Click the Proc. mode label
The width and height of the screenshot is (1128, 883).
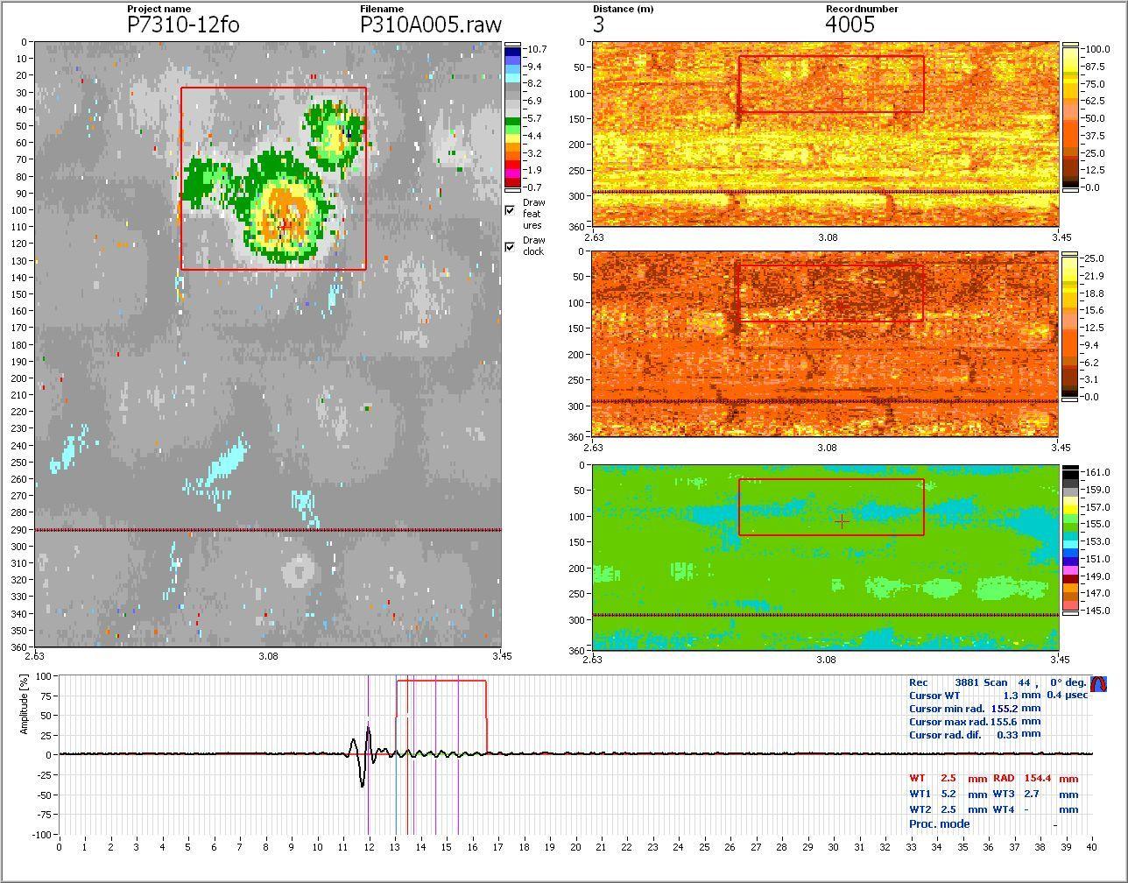pyautogui.click(x=939, y=823)
